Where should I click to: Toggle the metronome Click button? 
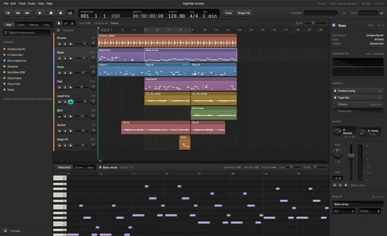[228, 13]
